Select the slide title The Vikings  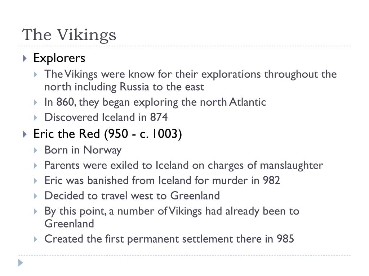coord(69,35)
